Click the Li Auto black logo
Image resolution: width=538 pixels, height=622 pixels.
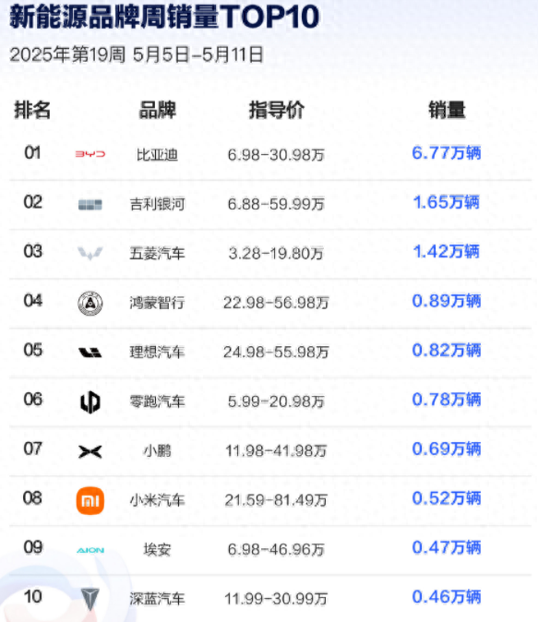pos(90,353)
